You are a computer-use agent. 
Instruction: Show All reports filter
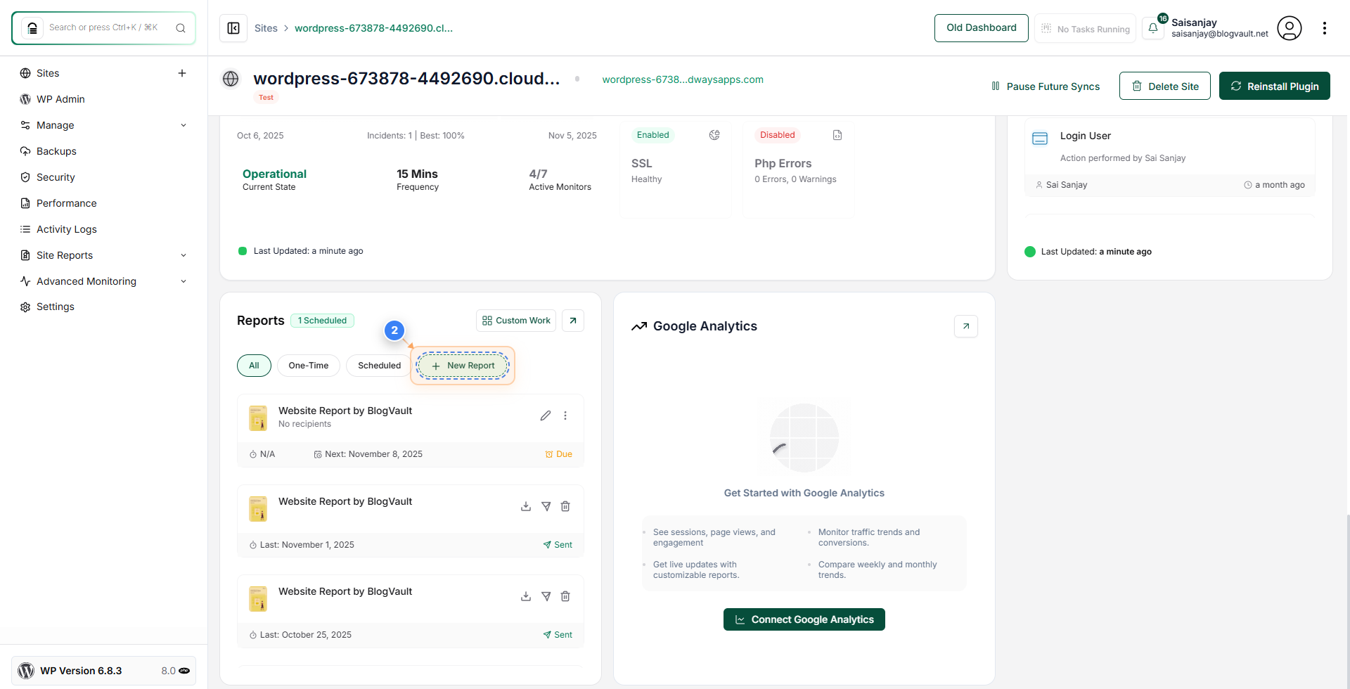pyautogui.click(x=254, y=366)
